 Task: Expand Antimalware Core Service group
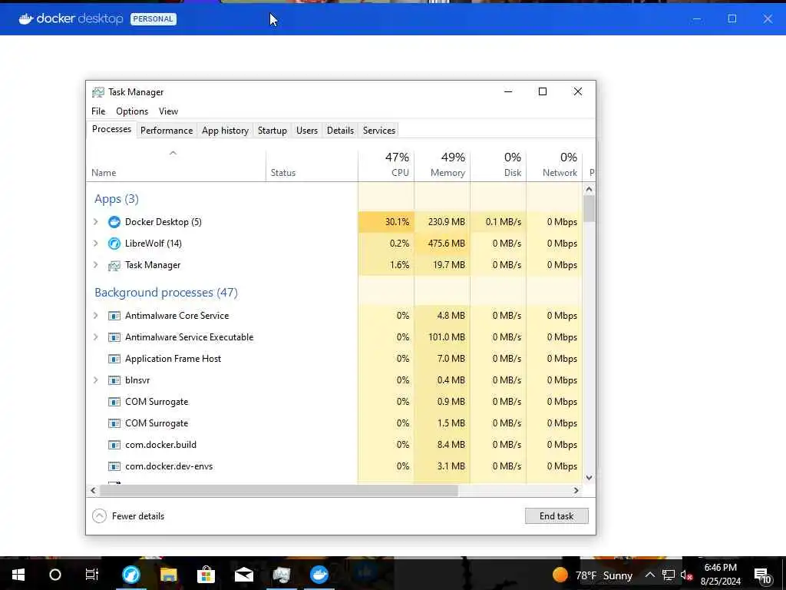point(96,316)
